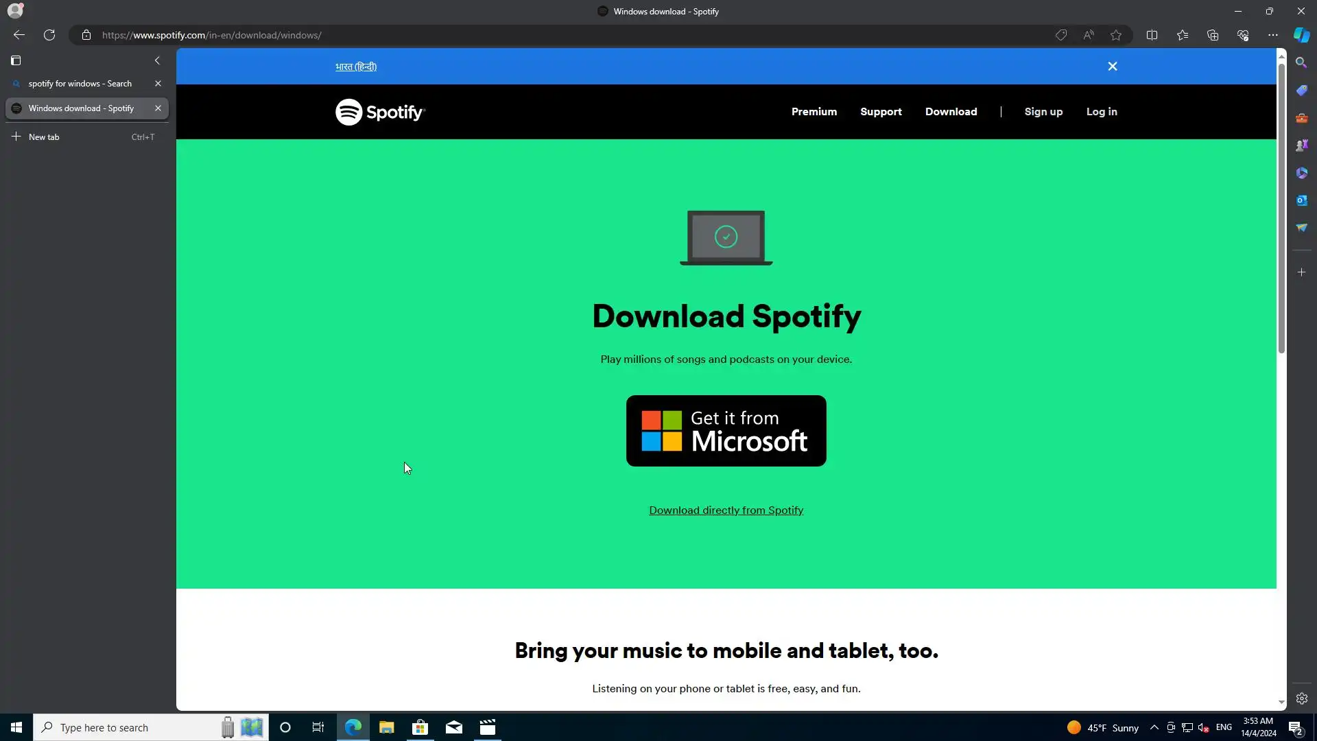
Task: Show hidden system tray icons chevron
Action: (x=1154, y=727)
